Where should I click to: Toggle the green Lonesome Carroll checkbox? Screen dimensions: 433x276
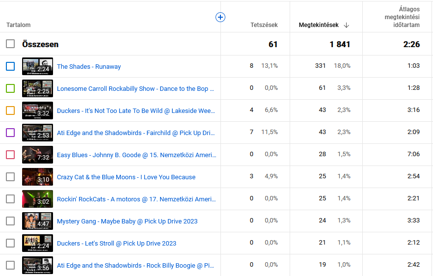(10, 88)
